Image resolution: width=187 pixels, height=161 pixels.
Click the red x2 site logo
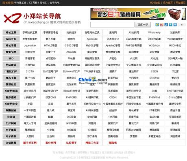tap(13, 18)
